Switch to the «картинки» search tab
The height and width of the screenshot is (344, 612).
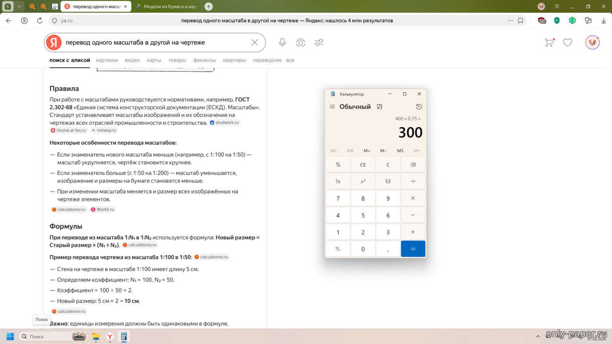(x=107, y=60)
